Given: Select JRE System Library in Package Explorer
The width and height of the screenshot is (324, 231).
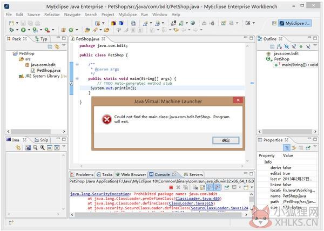Looking at the screenshot, I should click(x=43, y=76).
